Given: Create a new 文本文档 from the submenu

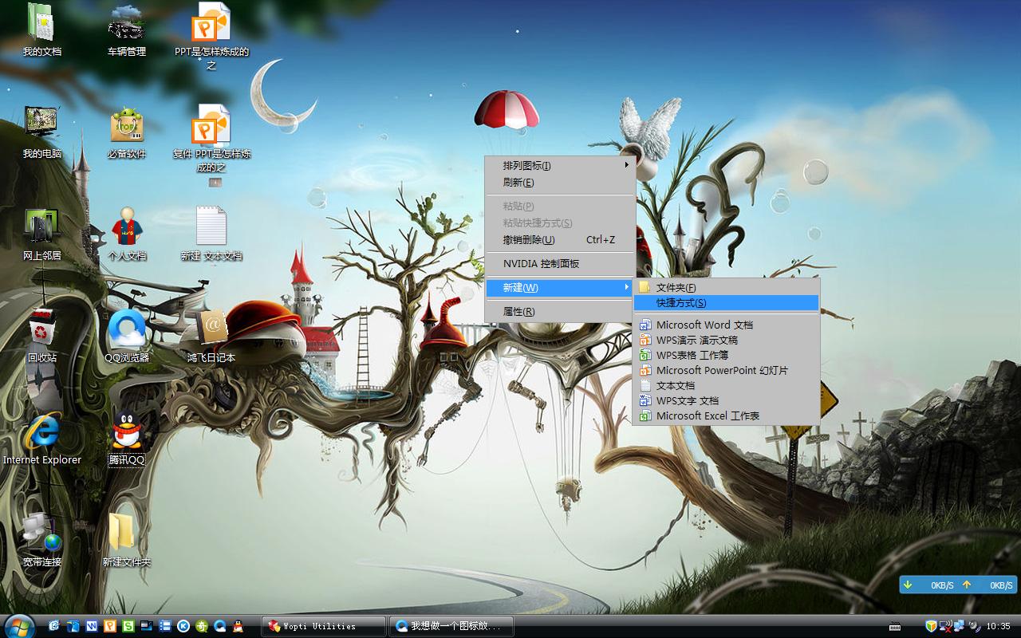Looking at the screenshot, I should pyautogui.click(x=726, y=386).
